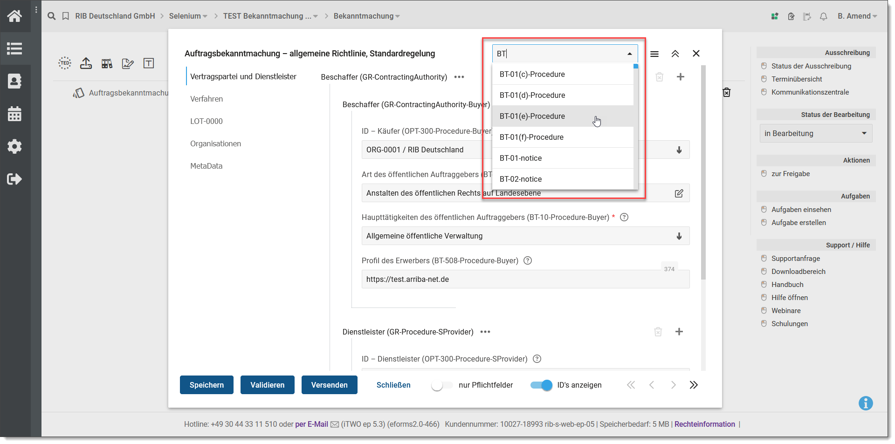Close the Auftragsbekanntmachung dialog

tap(696, 54)
